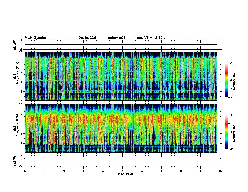The image size is (248, 192).
Task: Click the ch.2 Frequency (kHz) axis label
Action: pos(17,125)
